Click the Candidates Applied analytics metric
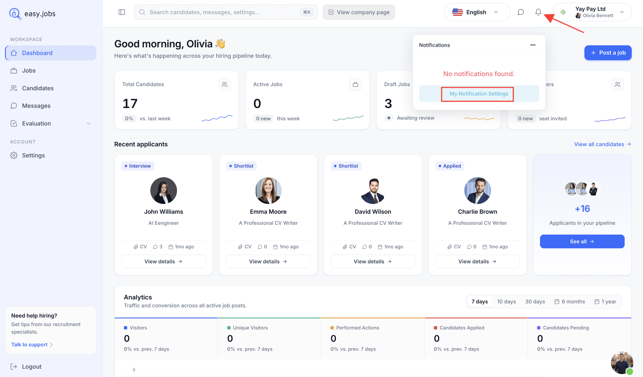Screen dimensions: 643x377 (x=476, y=338)
